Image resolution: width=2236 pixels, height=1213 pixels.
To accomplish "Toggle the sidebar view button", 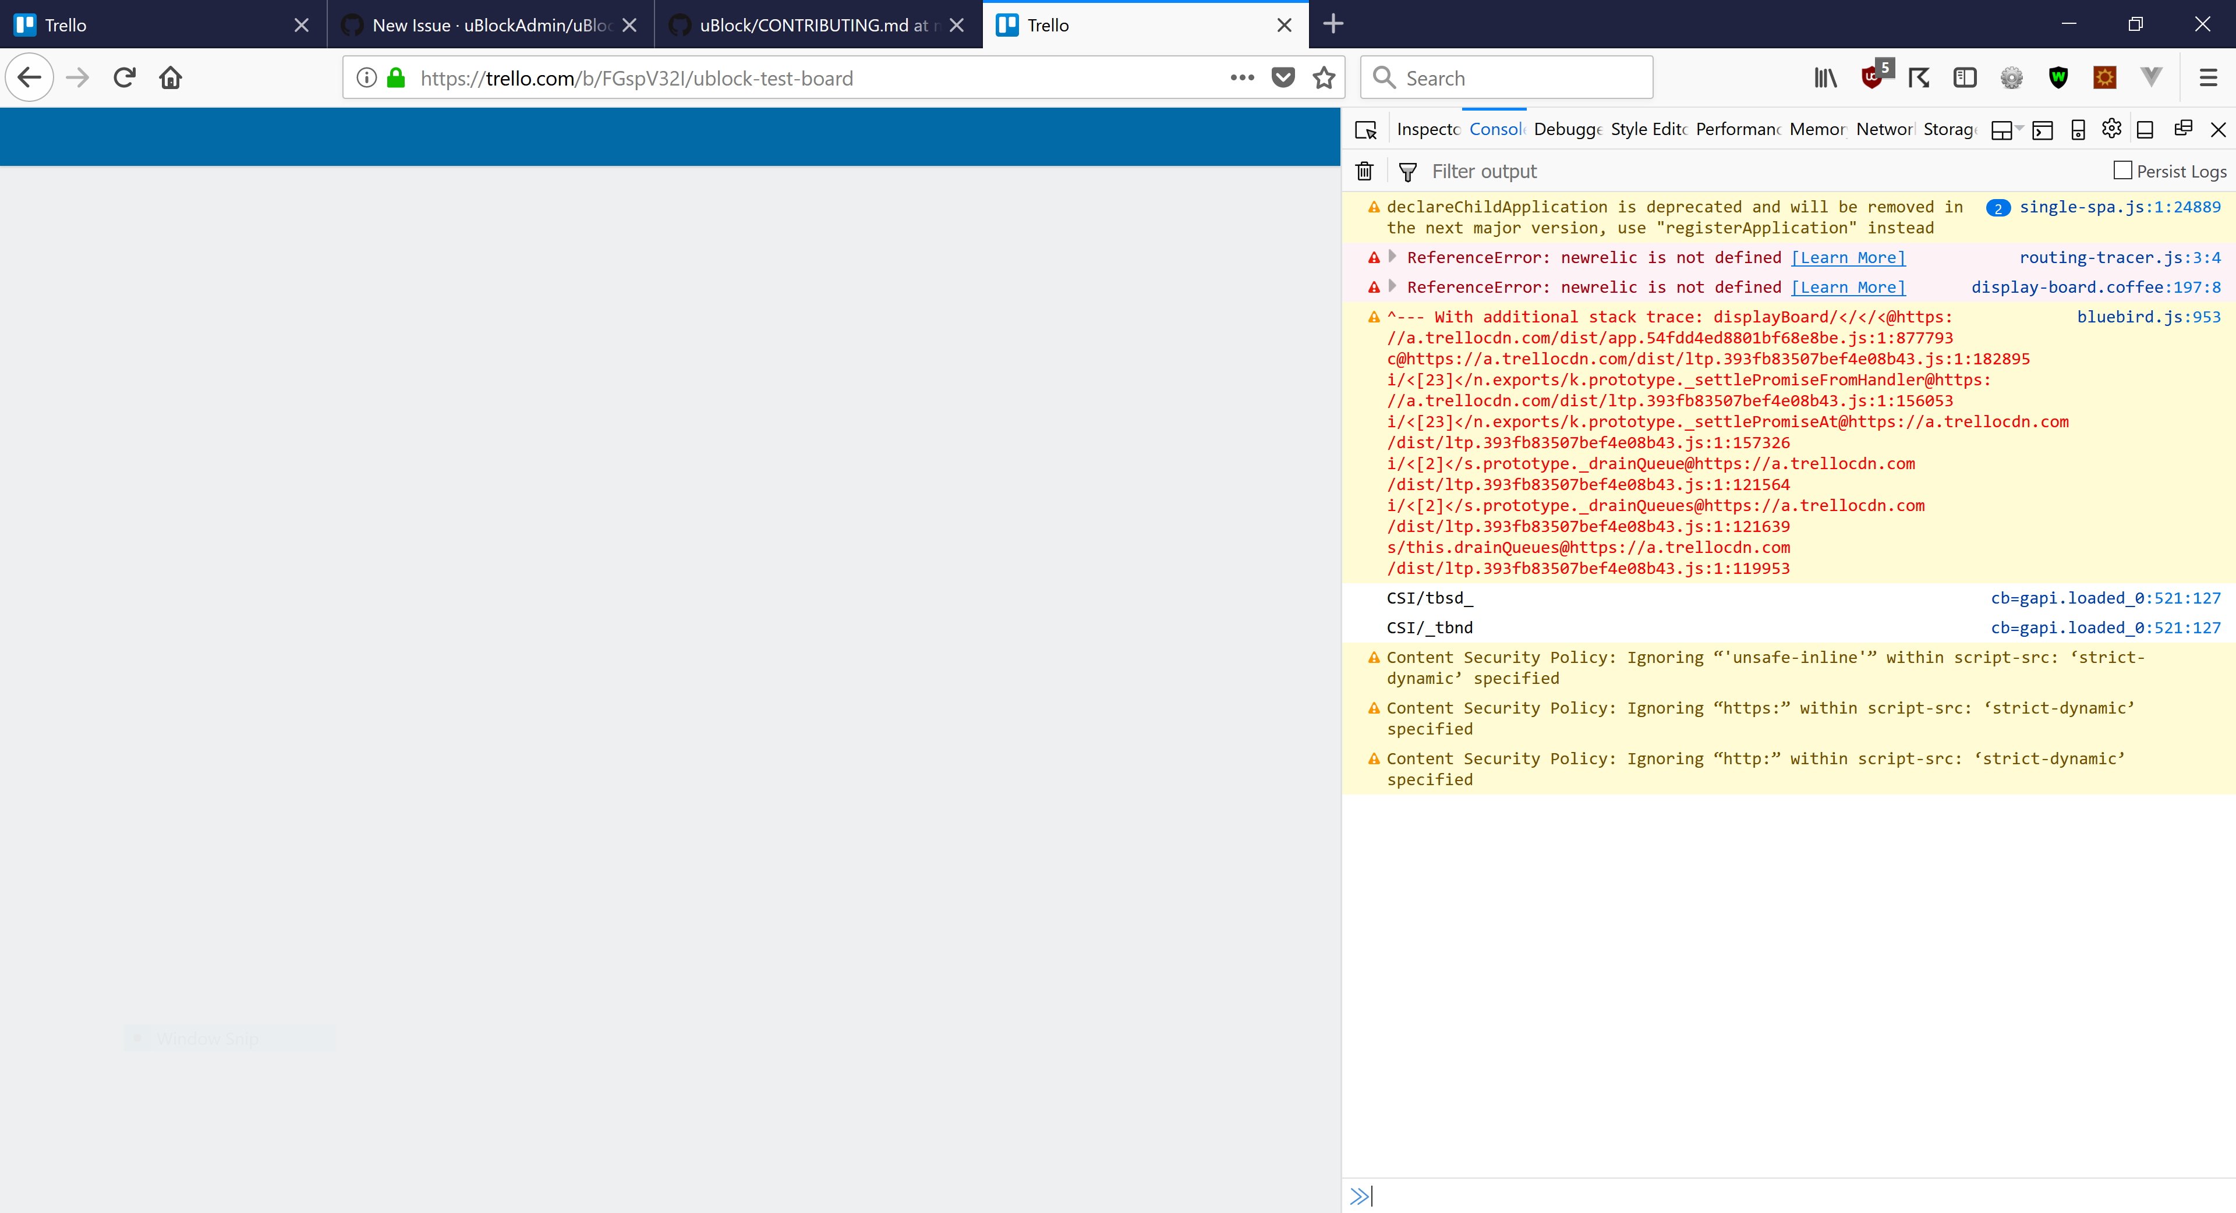I will coord(1965,78).
